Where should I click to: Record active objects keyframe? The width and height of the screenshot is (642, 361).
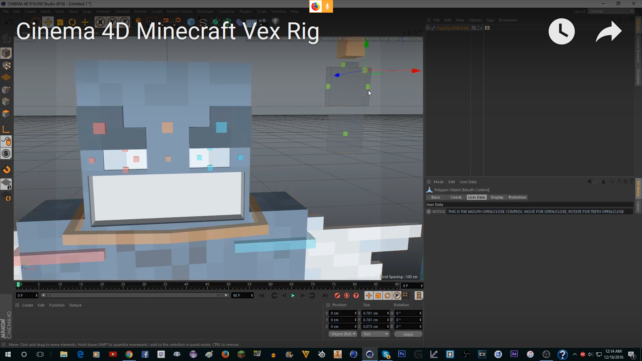click(337, 295)
